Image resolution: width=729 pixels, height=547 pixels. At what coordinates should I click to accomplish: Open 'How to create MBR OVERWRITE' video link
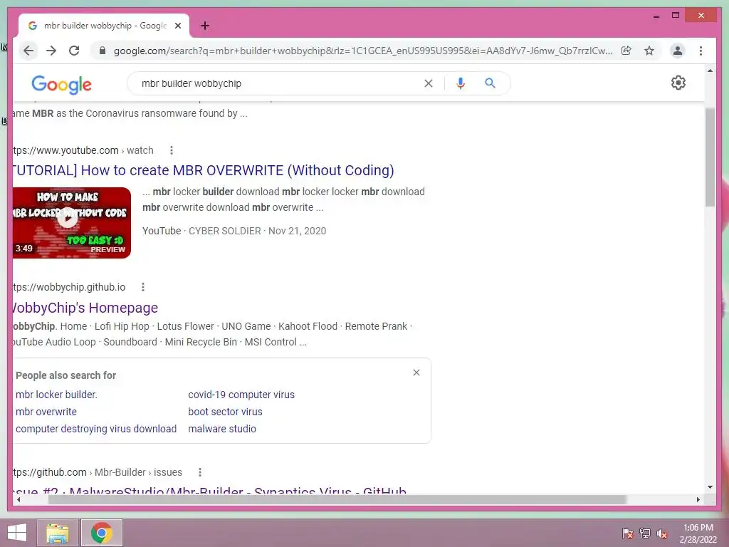(204, 170)
